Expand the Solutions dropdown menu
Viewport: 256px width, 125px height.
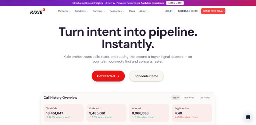click(82, 11)
